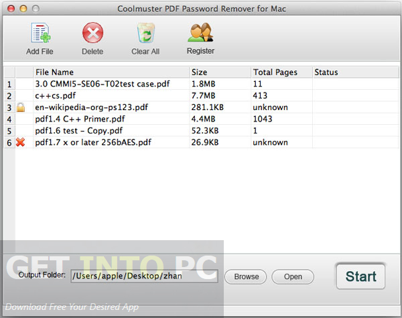Click the Open output folder button
402x318 pixels.
293,276
